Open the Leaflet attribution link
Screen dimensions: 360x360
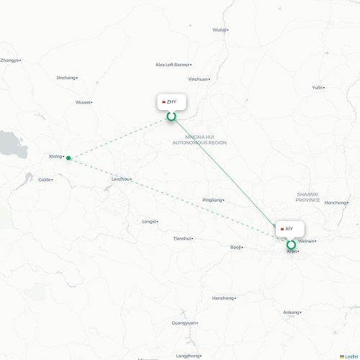tap(351, 357)
